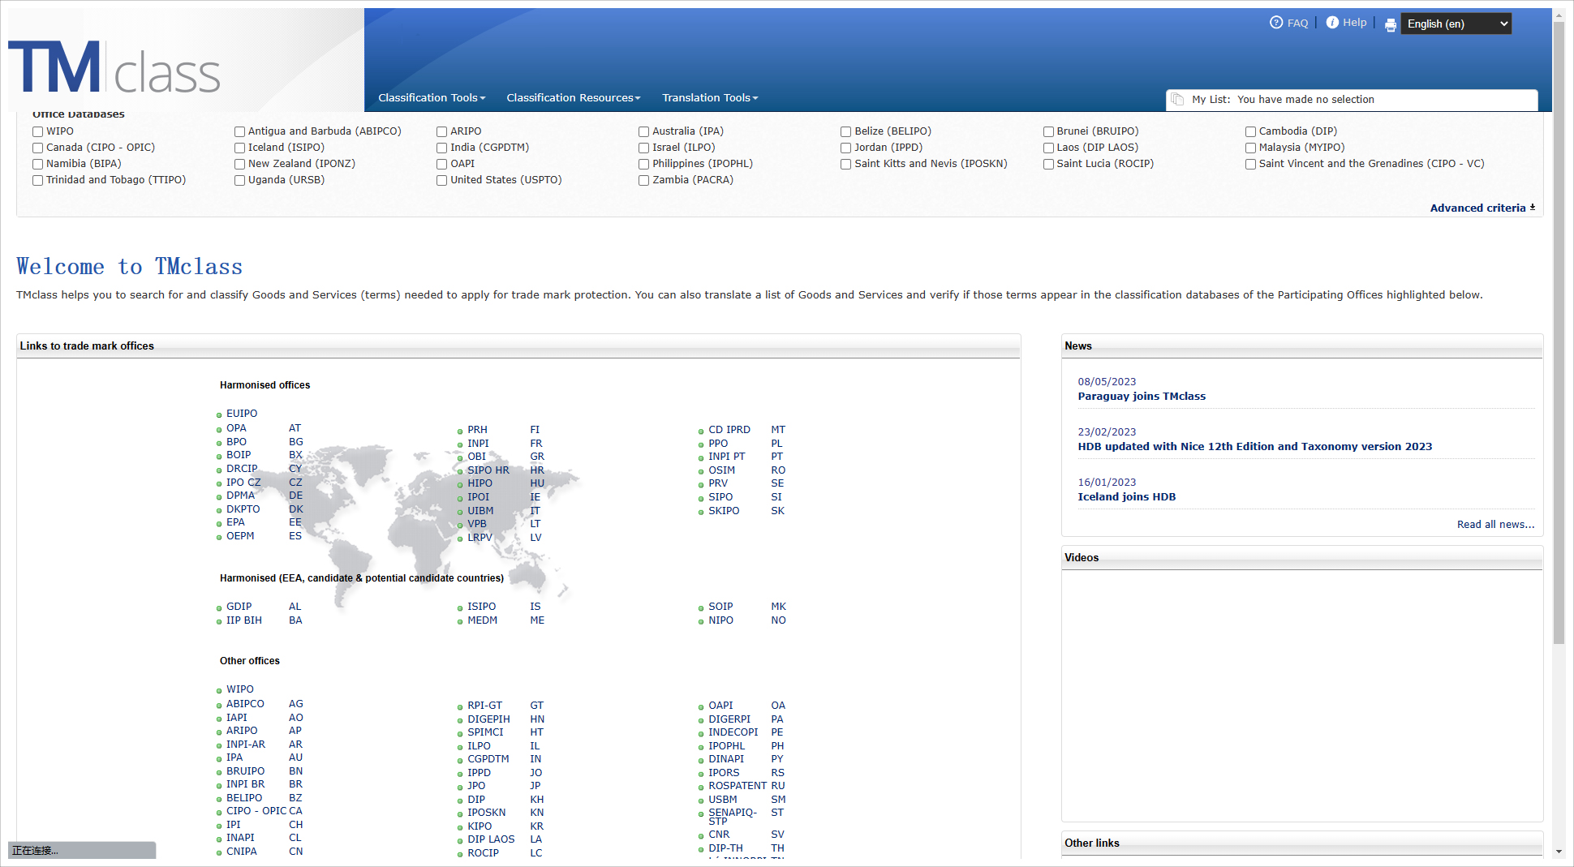Expand the Classification Tools menu
This screenshot has height=867, width=1574.
coord(432,98)
